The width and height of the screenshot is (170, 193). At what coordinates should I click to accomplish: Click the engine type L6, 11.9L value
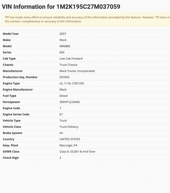72,83
